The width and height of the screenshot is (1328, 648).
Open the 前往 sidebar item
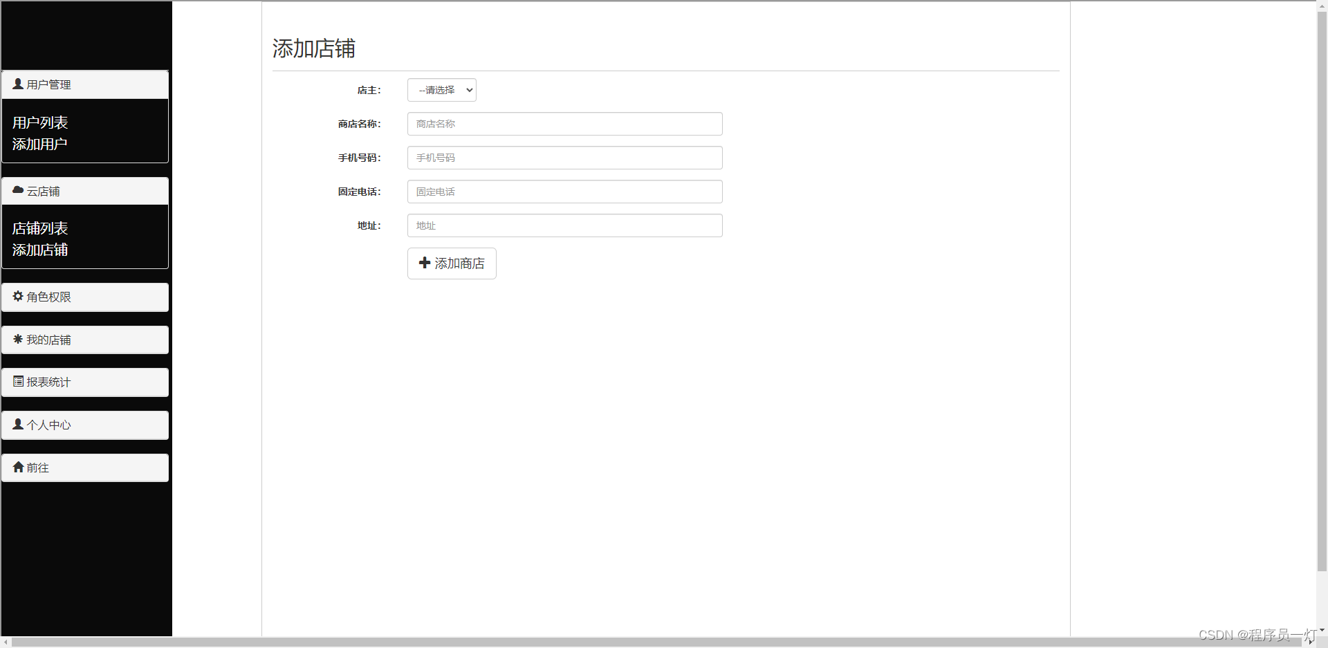pyautogui.click(x=85, y=468)
